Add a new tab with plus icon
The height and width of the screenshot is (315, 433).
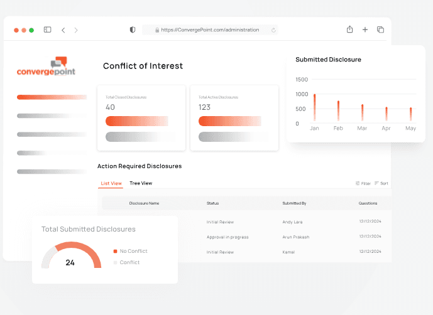click(x=365, y=29)
